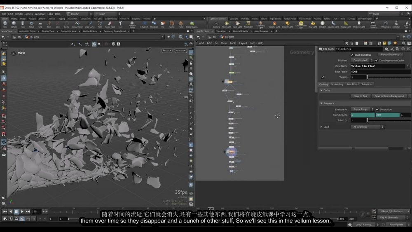Select the Torus shelf tool
Screen dimensions: 412x232
click(x=31, y=24)
